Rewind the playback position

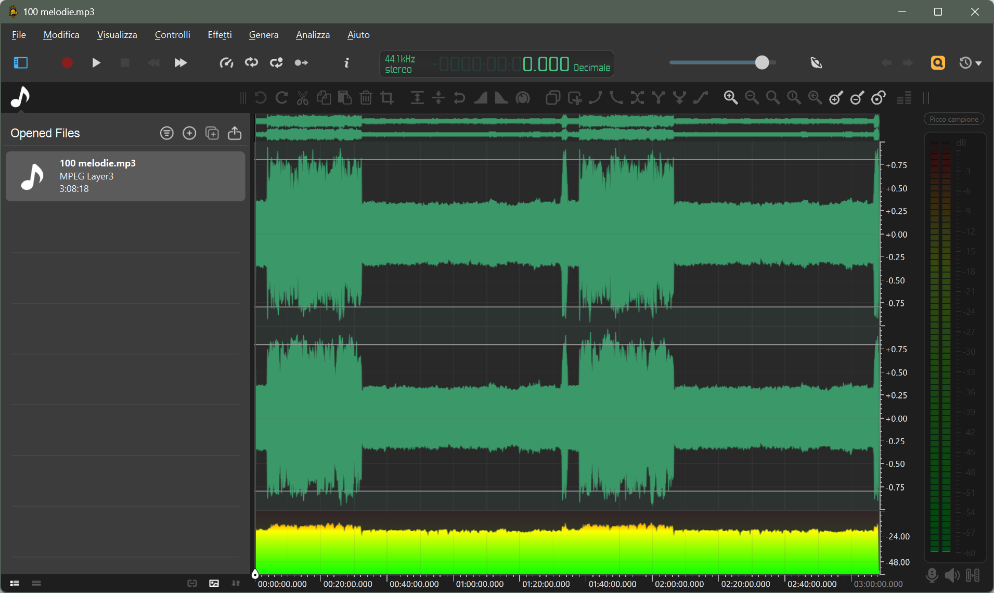pyautogui.click(x=153, y=63)
